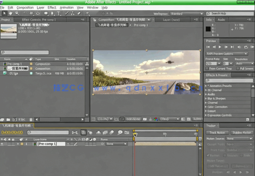Open the Parent None dropdown for Pre-comp 1

tap(116, 144)
